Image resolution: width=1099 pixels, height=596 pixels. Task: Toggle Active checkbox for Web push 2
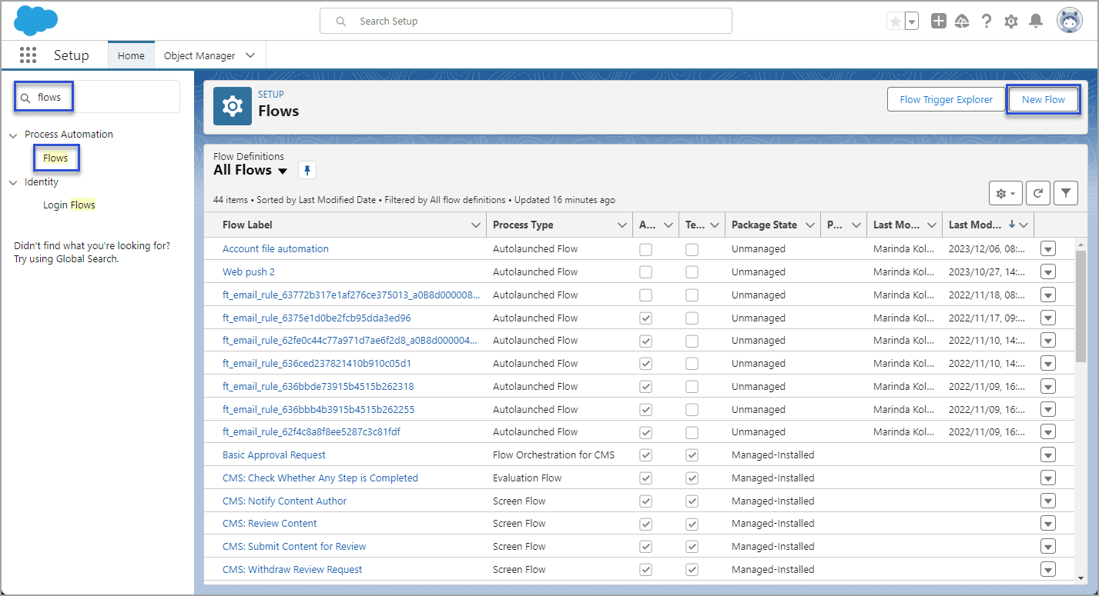[x=645, y=272]
